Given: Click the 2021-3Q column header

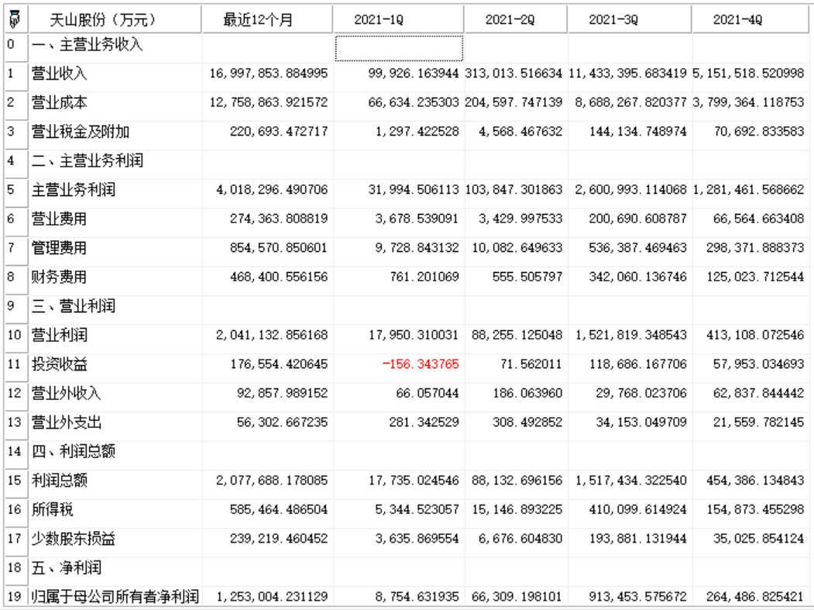Looking at the screenshot, I should click(x=613, y=19).
